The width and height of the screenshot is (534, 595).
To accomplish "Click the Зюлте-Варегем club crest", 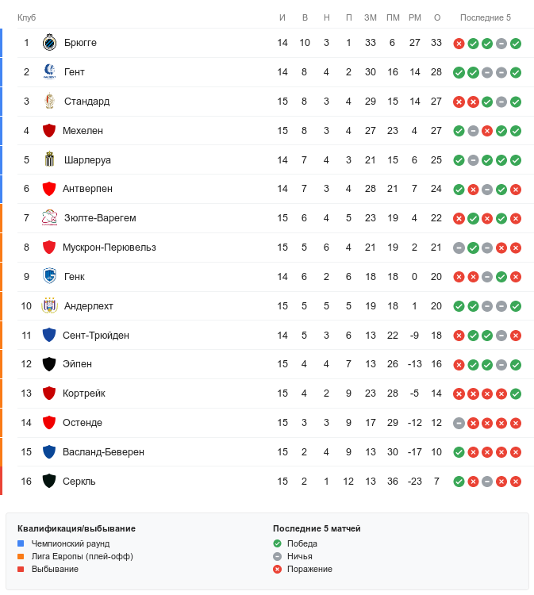I will point(49,218).
